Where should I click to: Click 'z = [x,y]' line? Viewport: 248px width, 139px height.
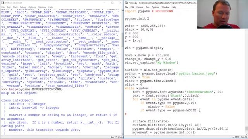(x=133, y=41)
